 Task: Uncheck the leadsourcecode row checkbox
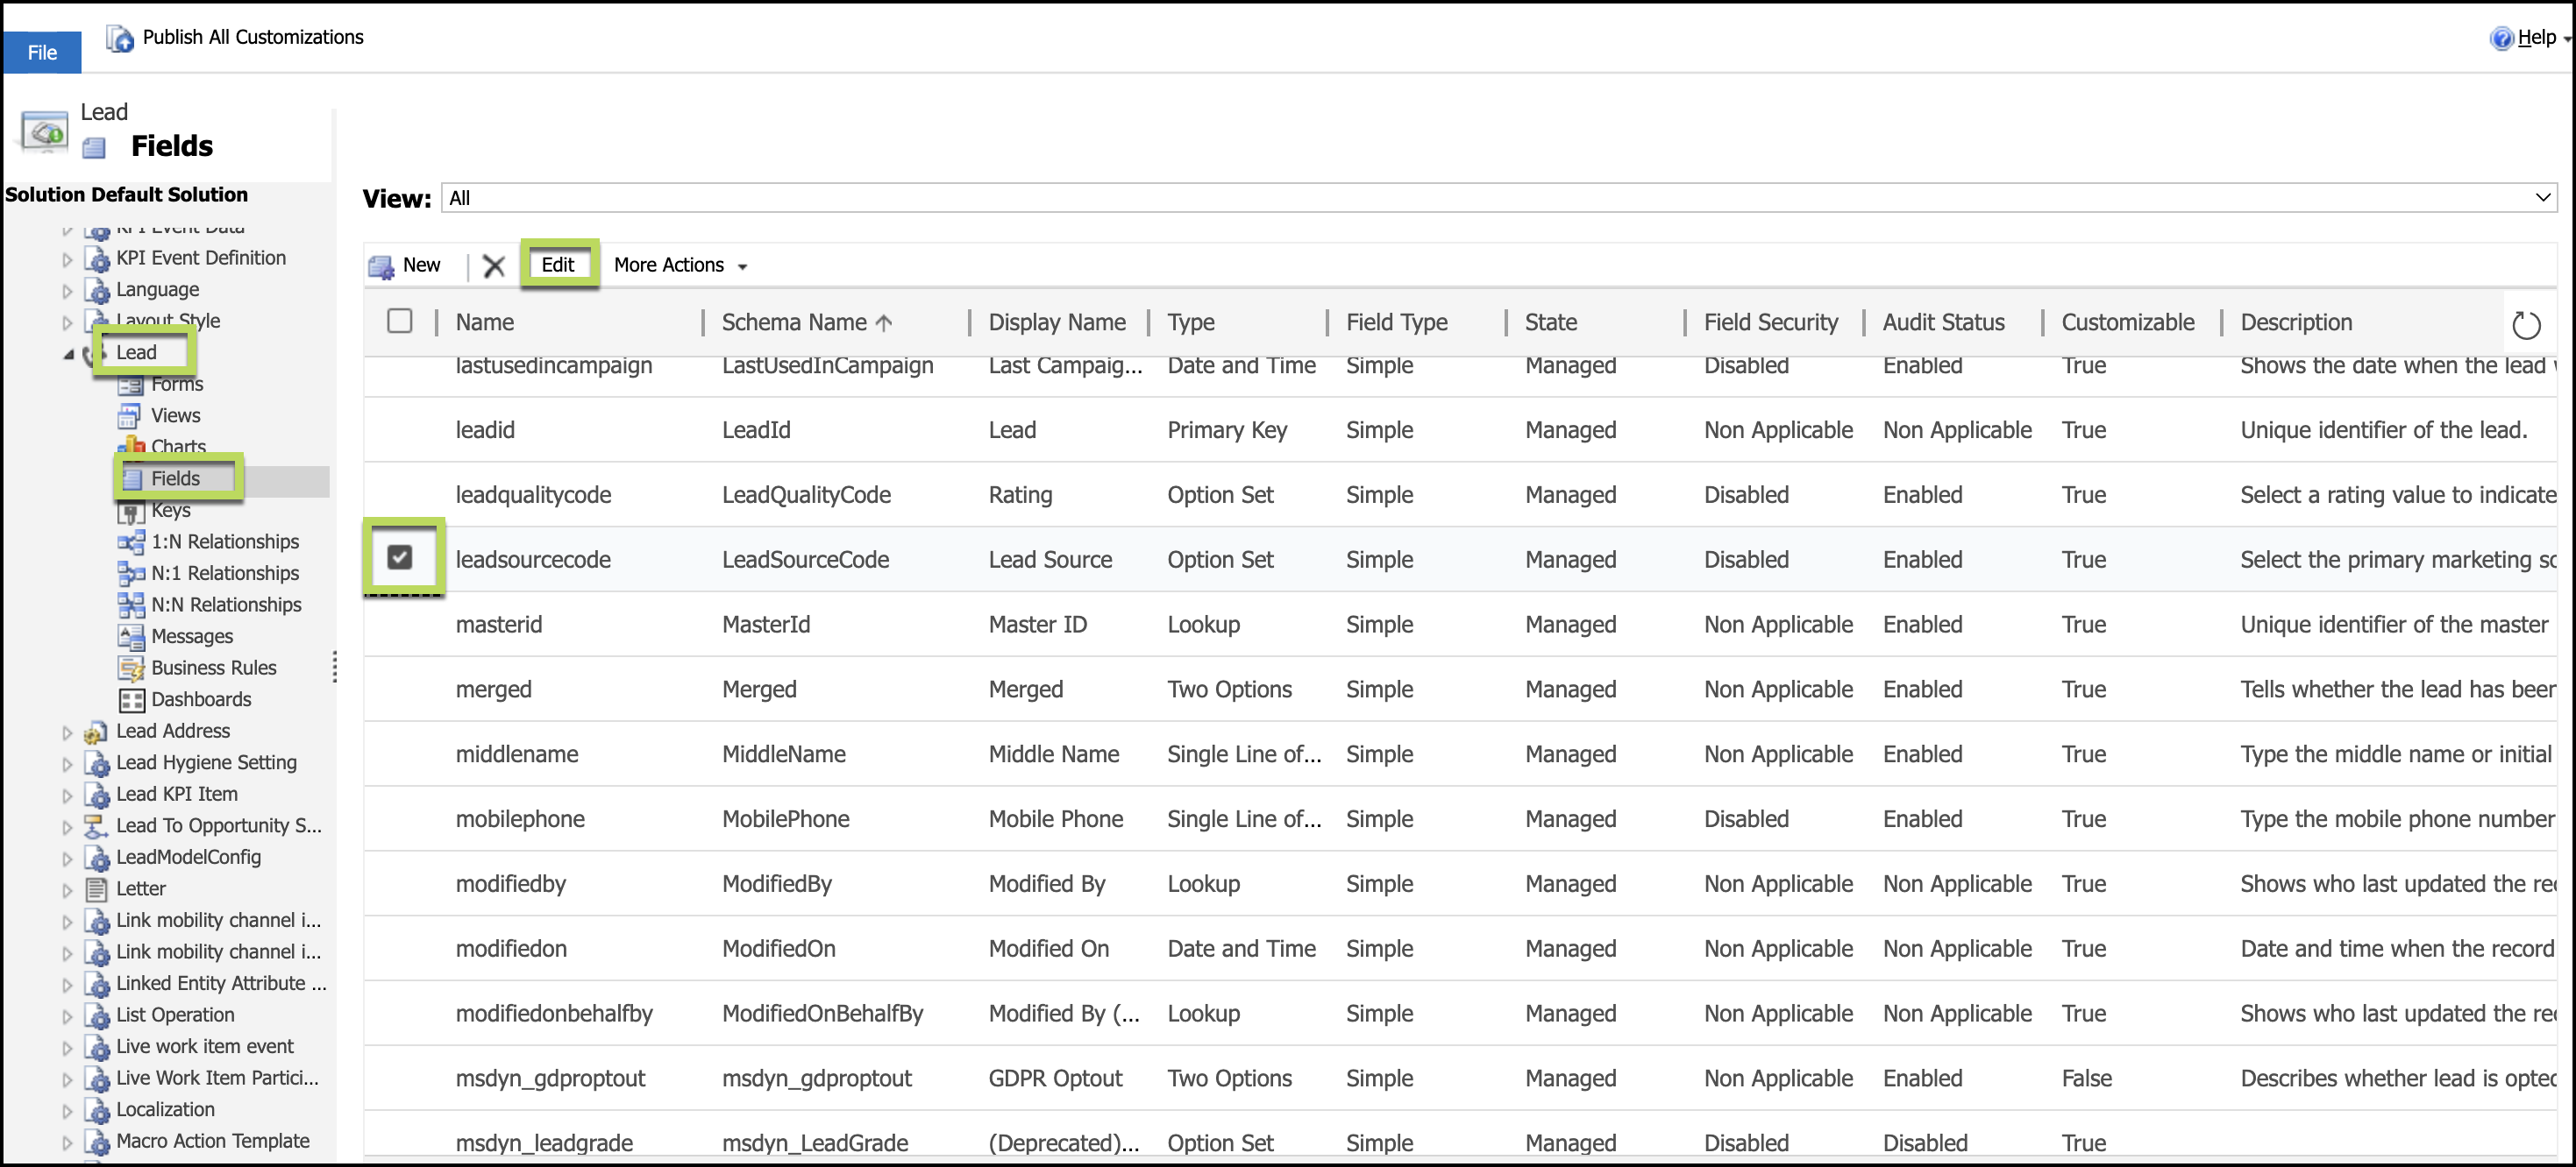pyautogui.click(x=400, y=557)
